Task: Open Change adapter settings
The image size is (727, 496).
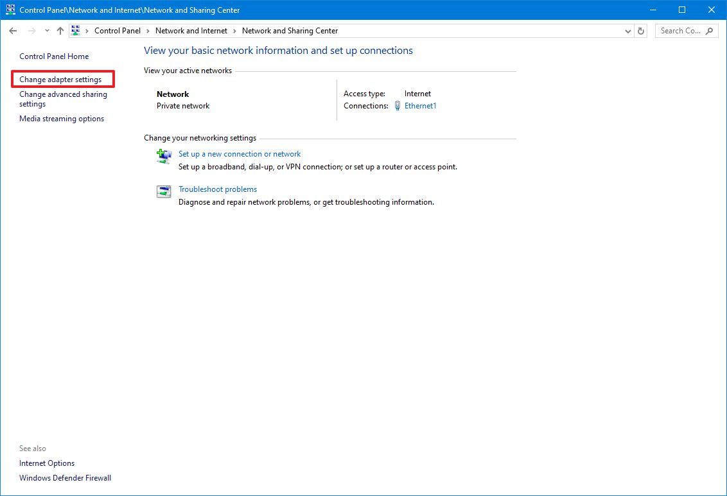Action: pyautogui.click(x=62, y=79)
